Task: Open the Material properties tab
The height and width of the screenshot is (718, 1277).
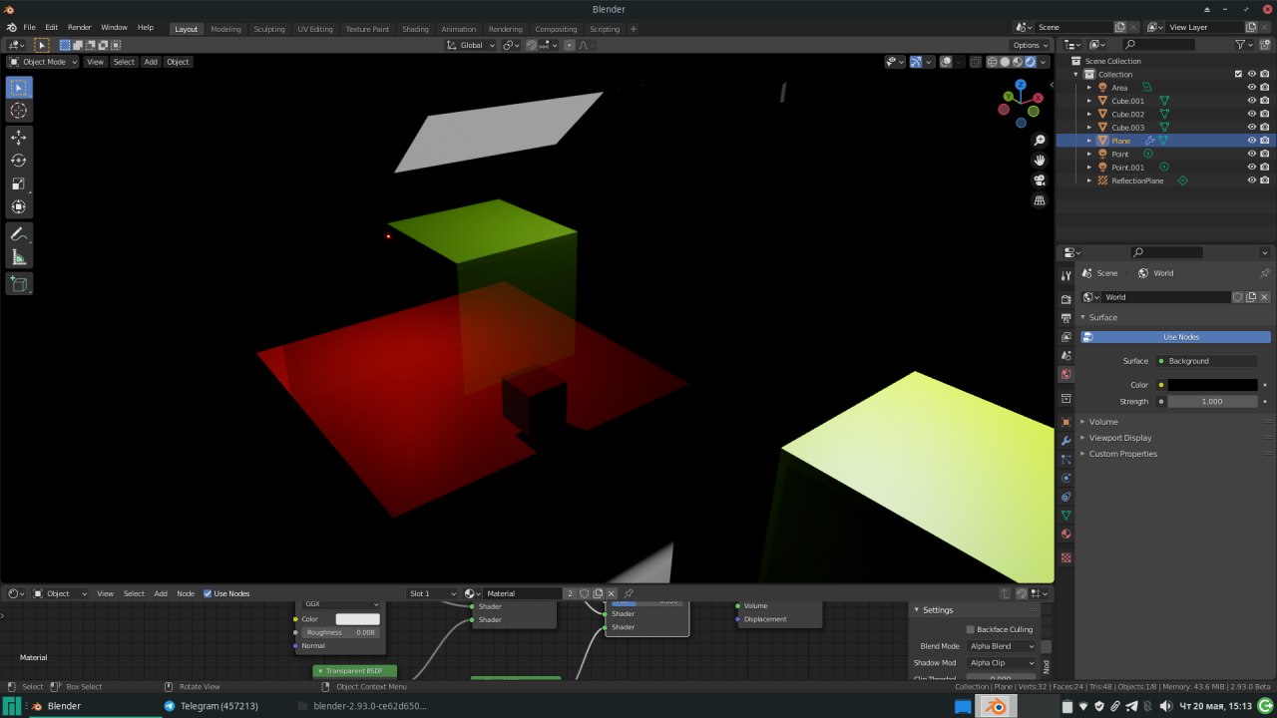Action: [1065, 534]
